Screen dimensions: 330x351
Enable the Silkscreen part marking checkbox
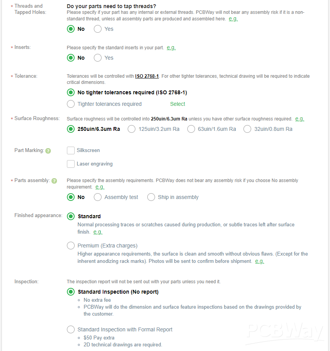(x=71, y=150)
